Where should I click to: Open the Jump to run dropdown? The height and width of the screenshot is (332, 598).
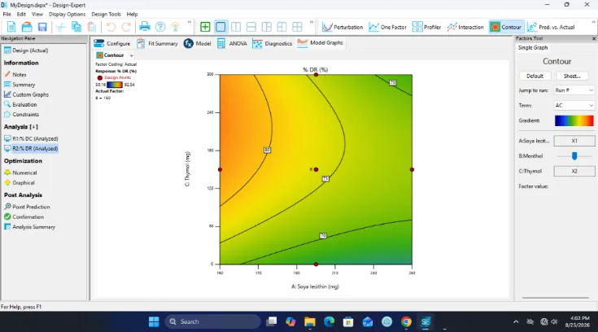[x=574, y=90]
